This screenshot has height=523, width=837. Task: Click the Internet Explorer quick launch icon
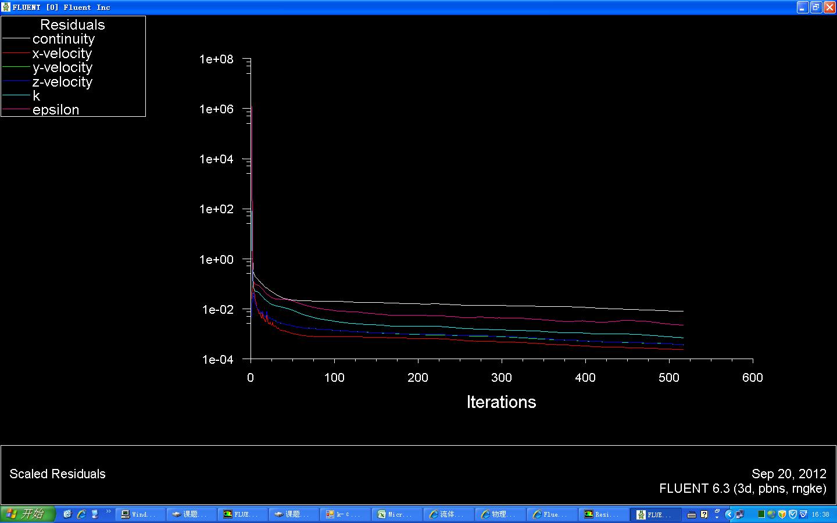coord(81,514)
